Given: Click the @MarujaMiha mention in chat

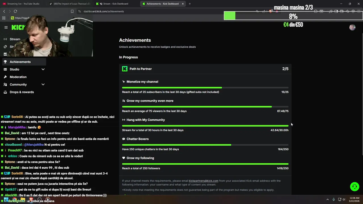Looking at the screenshot, I should point(34,144).
